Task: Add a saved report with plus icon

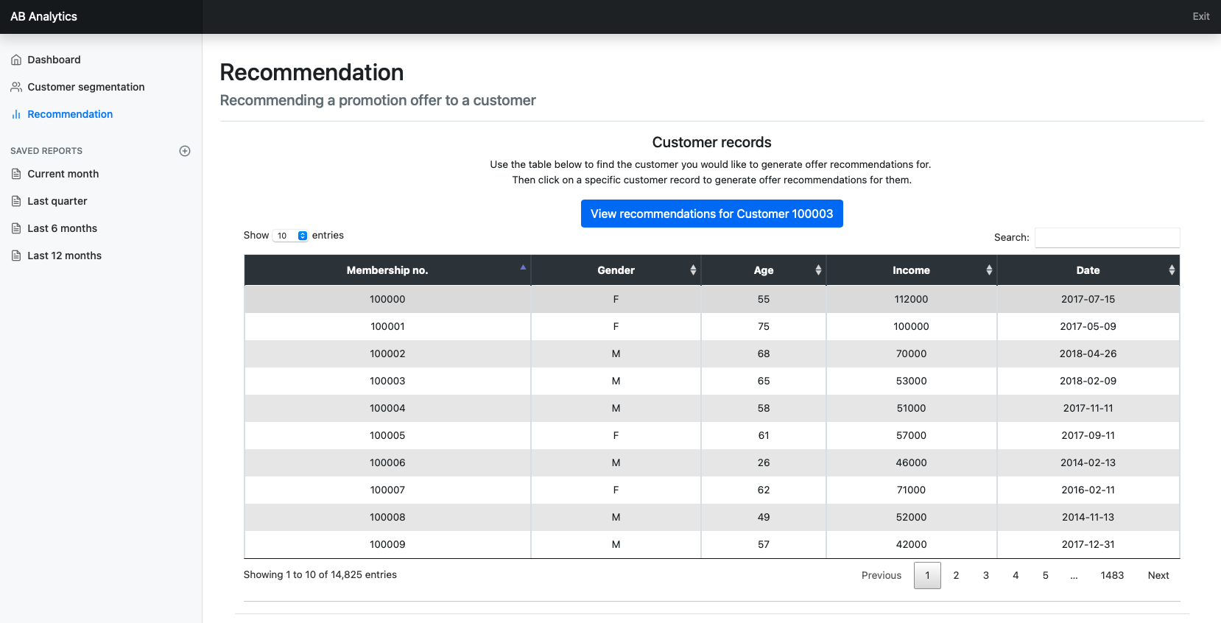Action: pyautogui.click(x=185, y=151)
